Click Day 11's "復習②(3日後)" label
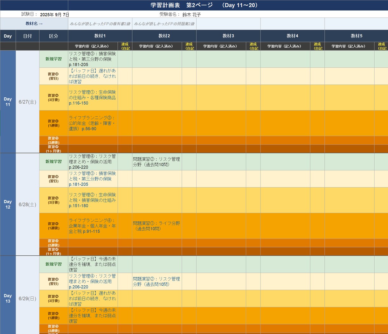The image size is (388, 334). tap(54, 98)
